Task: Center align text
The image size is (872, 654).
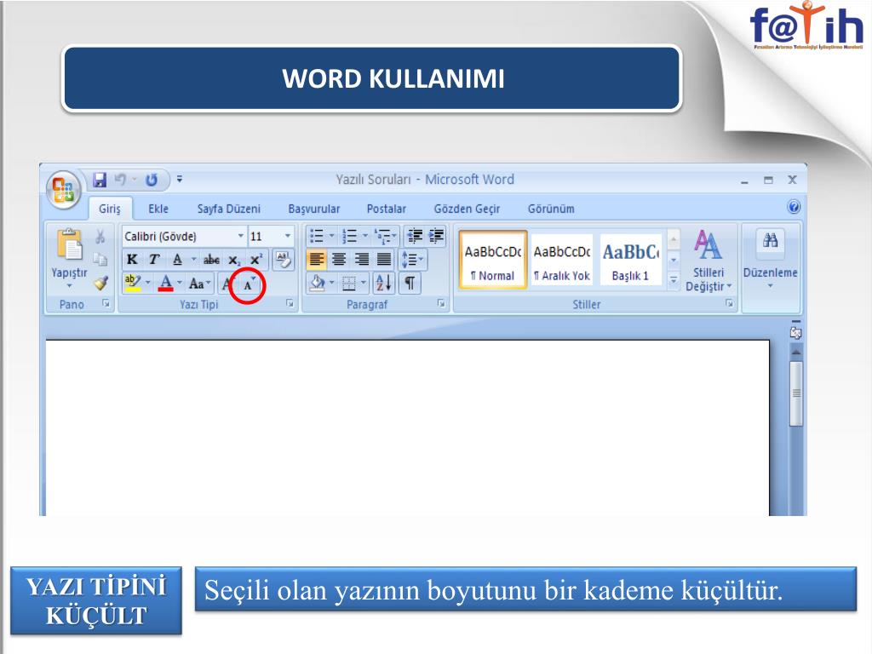Action: 339,259
